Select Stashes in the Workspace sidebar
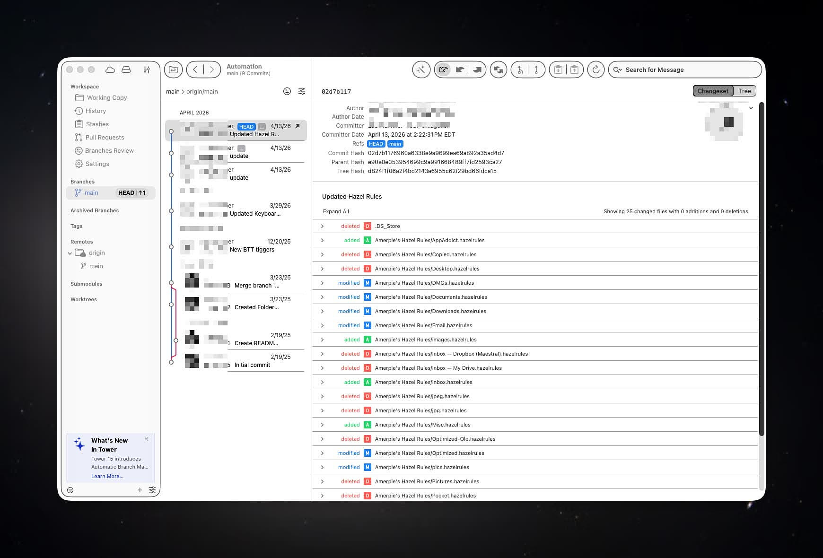 pyautogui.click(x=97, y=124)
